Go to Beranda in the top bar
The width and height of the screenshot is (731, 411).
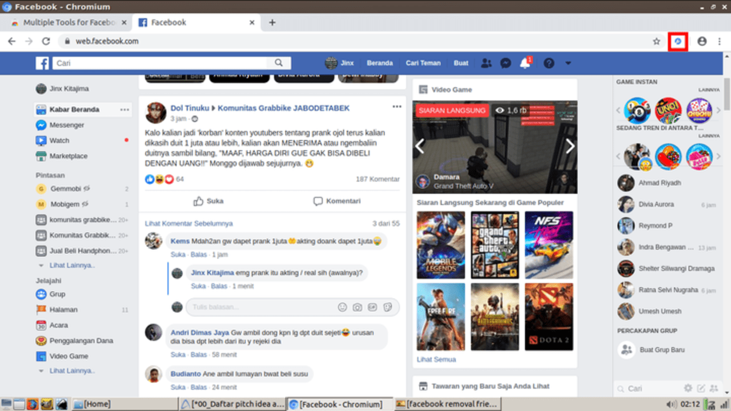pos(380,63)
